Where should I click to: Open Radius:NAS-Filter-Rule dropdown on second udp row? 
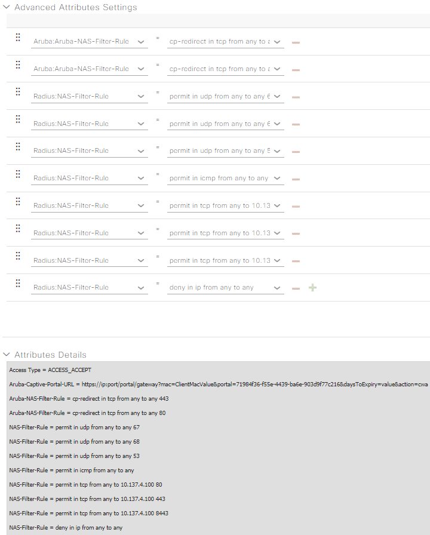pyautogui.click(x=90, y=124)
